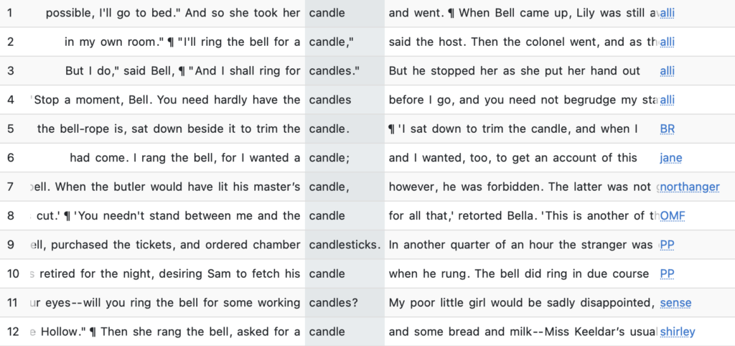Screen dimensions: 735x346
Task: Click the keyword "candle;" in row 6
Action: [329, 158]
